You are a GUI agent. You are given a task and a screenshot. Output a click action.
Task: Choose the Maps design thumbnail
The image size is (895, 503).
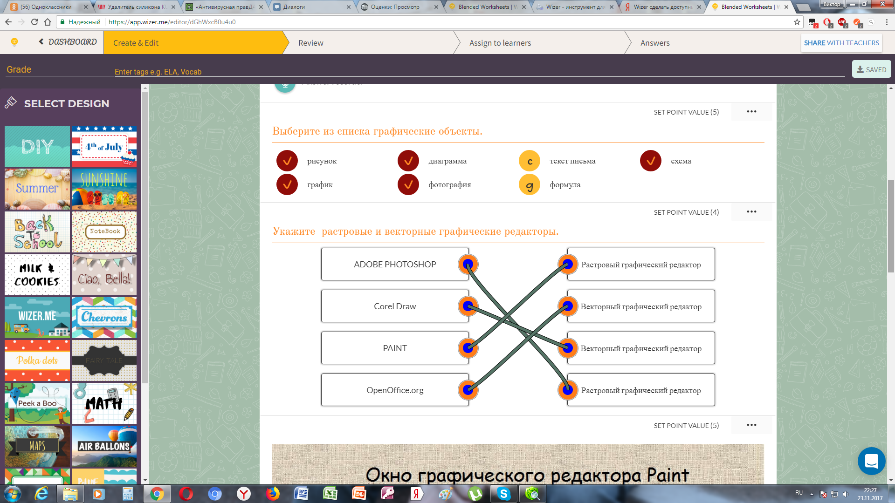point(37,446)
